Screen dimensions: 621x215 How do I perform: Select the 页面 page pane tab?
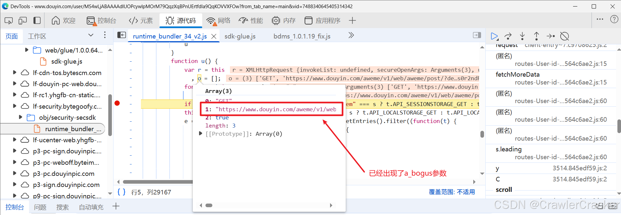coord(12,36)
